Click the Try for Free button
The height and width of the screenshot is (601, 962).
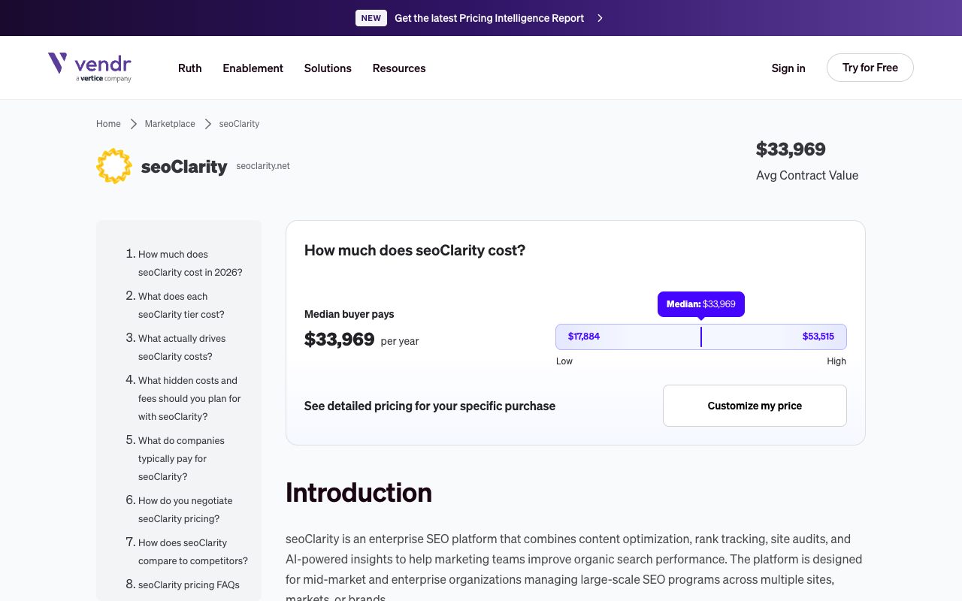[870, 68]
